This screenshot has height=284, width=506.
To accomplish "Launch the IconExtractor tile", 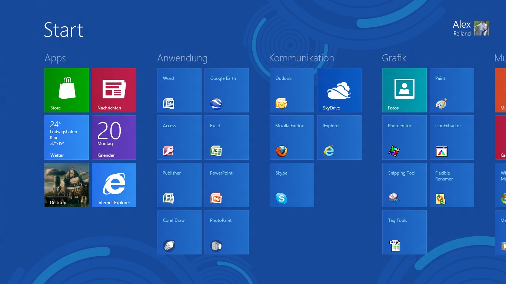I will pyautogui.click(x=452, y=138).
